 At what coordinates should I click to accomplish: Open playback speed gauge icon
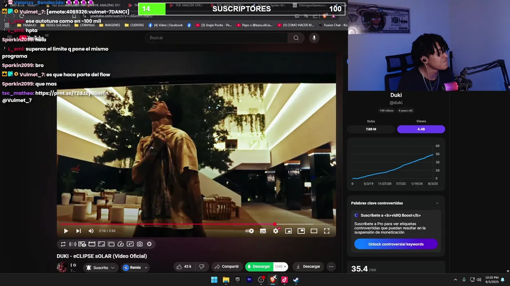click(120, 244)
